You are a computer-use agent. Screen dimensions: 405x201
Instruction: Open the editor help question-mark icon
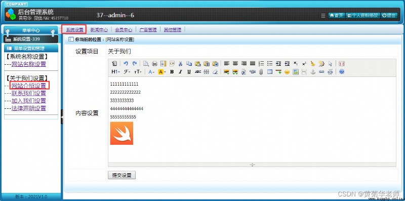click(342, 72)
